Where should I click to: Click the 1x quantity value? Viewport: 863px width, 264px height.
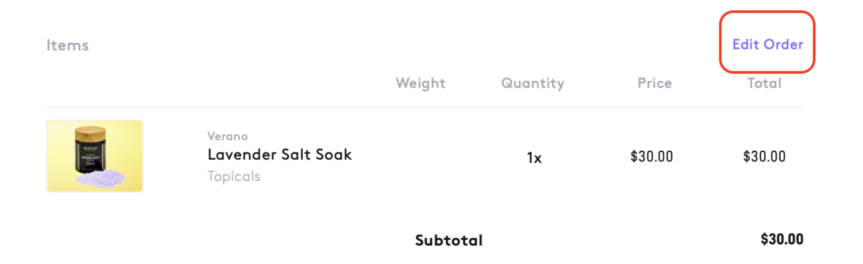pyautogui.click(x=534, y=158)
